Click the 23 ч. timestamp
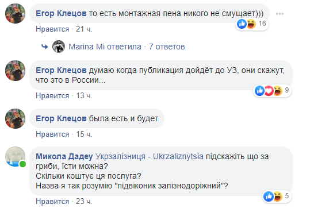The image size is (310, 212). pos(84,201)
